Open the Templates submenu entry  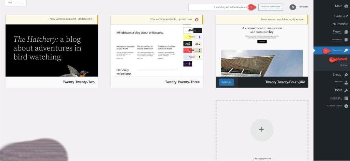click(339, 59)
